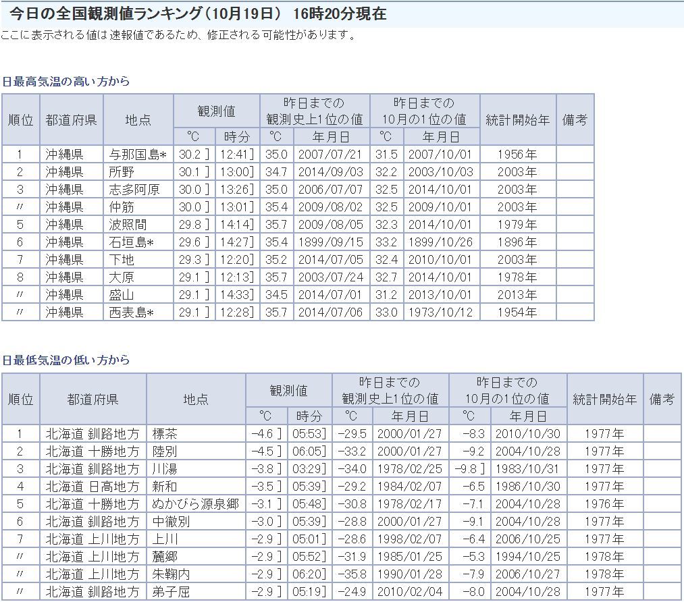Image resolution: width=684 pixels, height=602 pixels.
Task: Select the 大原 station cell
Action: pyautogui.click(x=138, y=277)
